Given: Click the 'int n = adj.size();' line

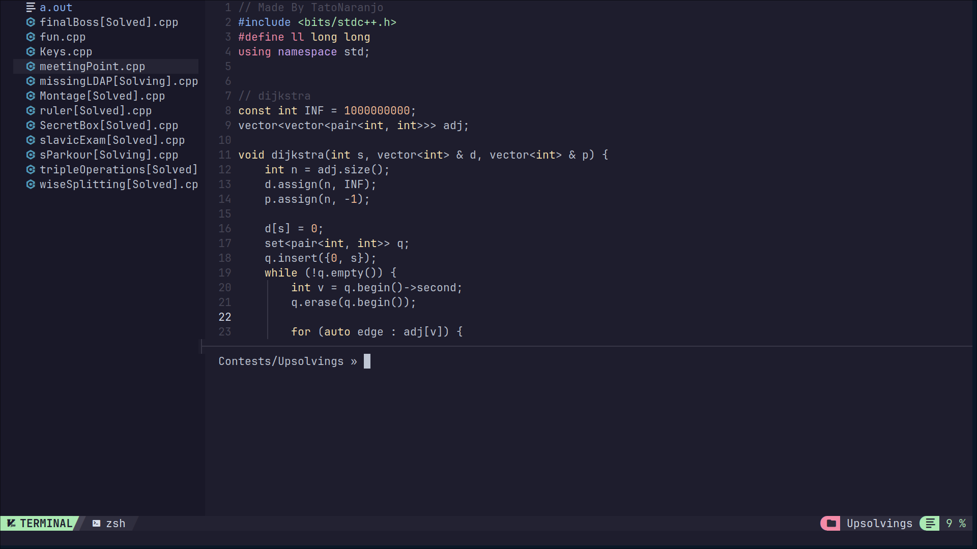Looking at the screenshot, I should (327, 170).
